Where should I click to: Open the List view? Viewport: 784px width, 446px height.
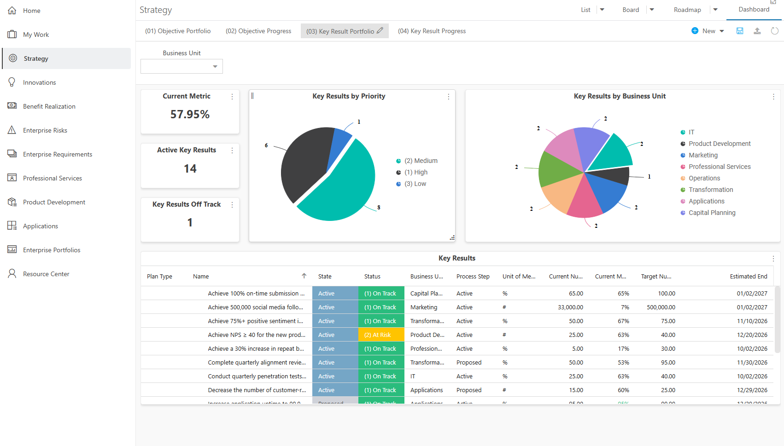click(585, 10)
